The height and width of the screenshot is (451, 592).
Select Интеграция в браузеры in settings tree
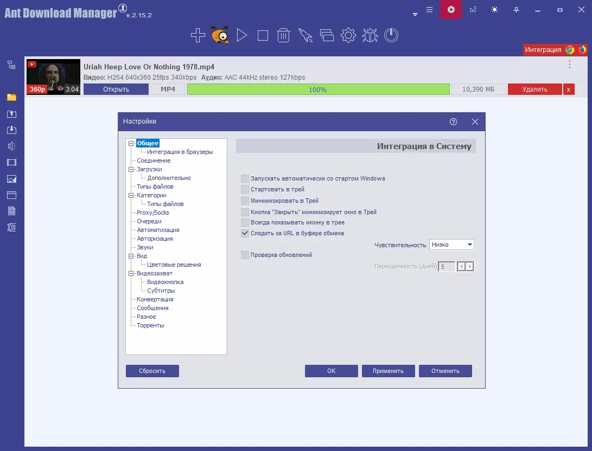point(180,152)
